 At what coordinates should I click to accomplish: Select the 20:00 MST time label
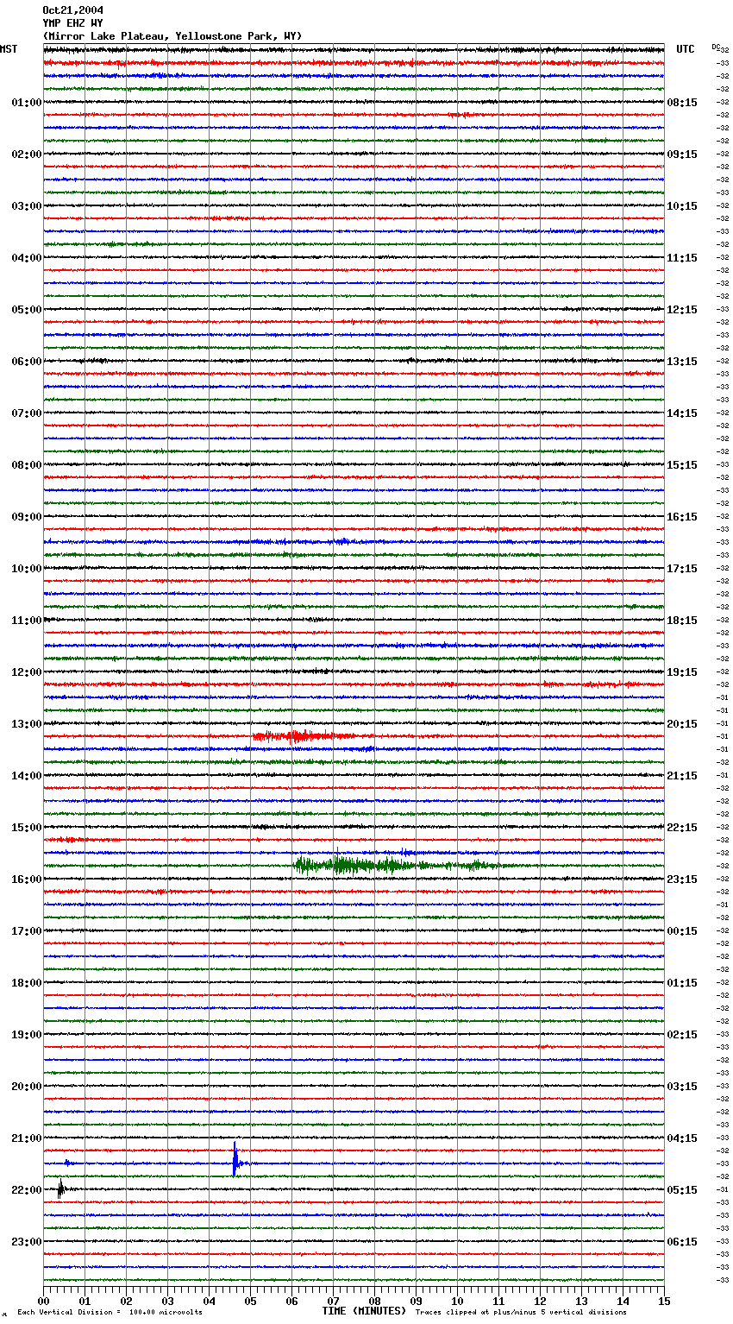click(27, 1087)
